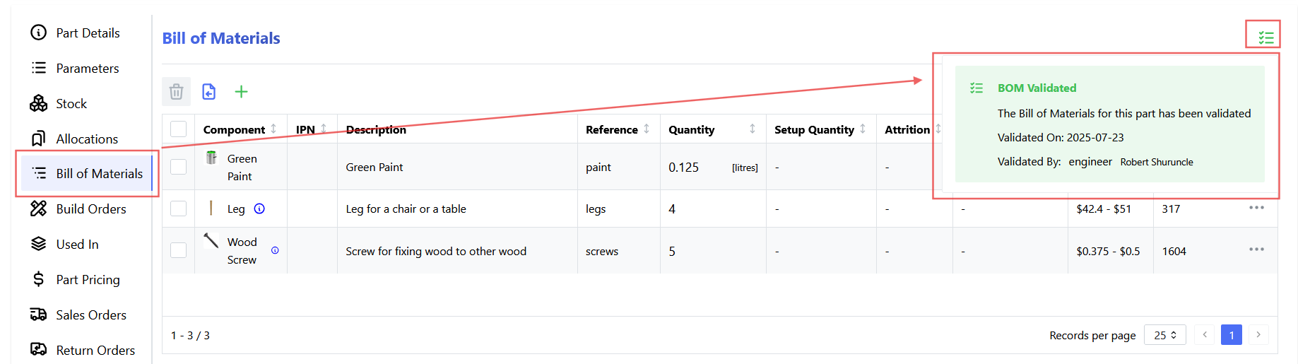Add a BOM item with plus icon
Viewport: 1298px width, 364px height.
coord(242,92)
